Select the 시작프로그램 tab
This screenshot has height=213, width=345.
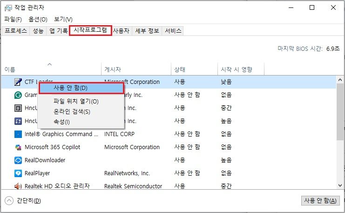coord(90,30)
